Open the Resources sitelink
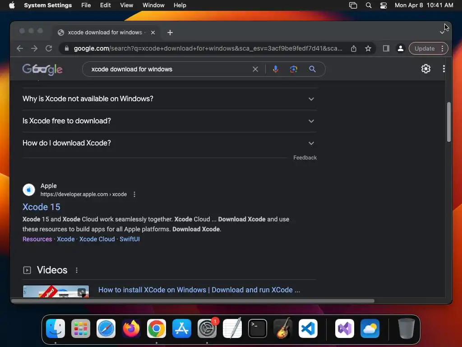This screenshot has height=347, width=462. (37, 239)
